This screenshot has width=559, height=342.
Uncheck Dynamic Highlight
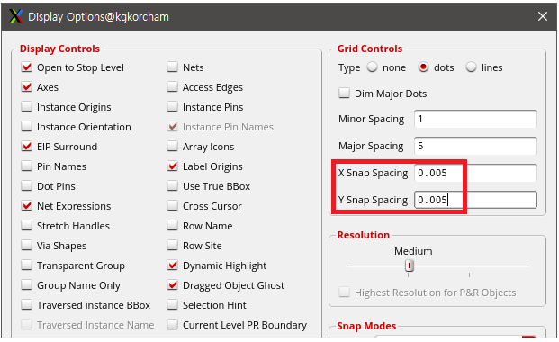[173, 265]
